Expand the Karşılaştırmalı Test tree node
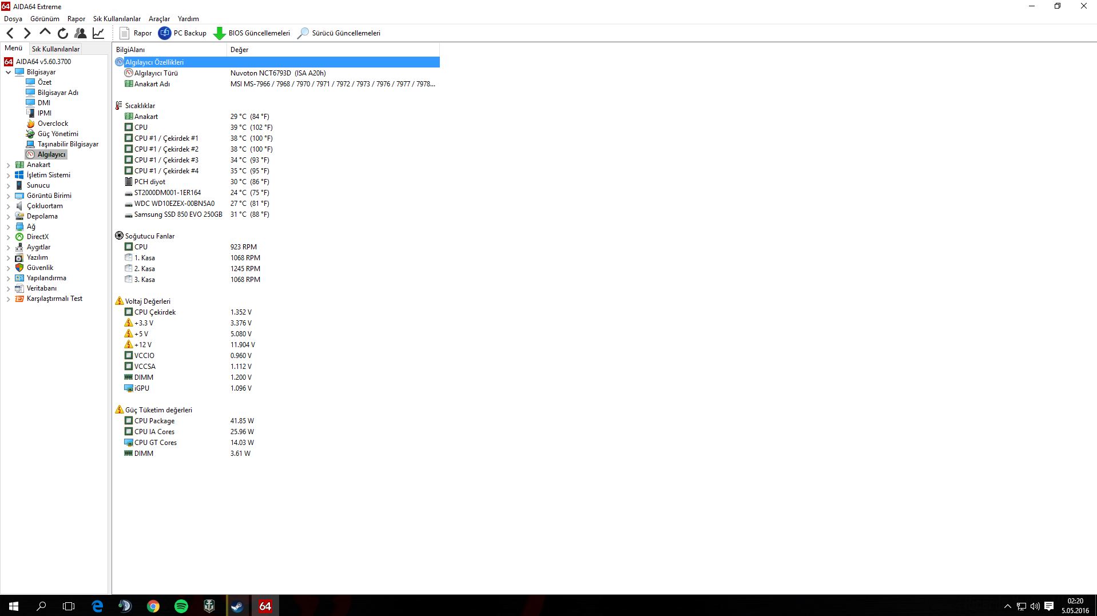 [x=9, y=299]
